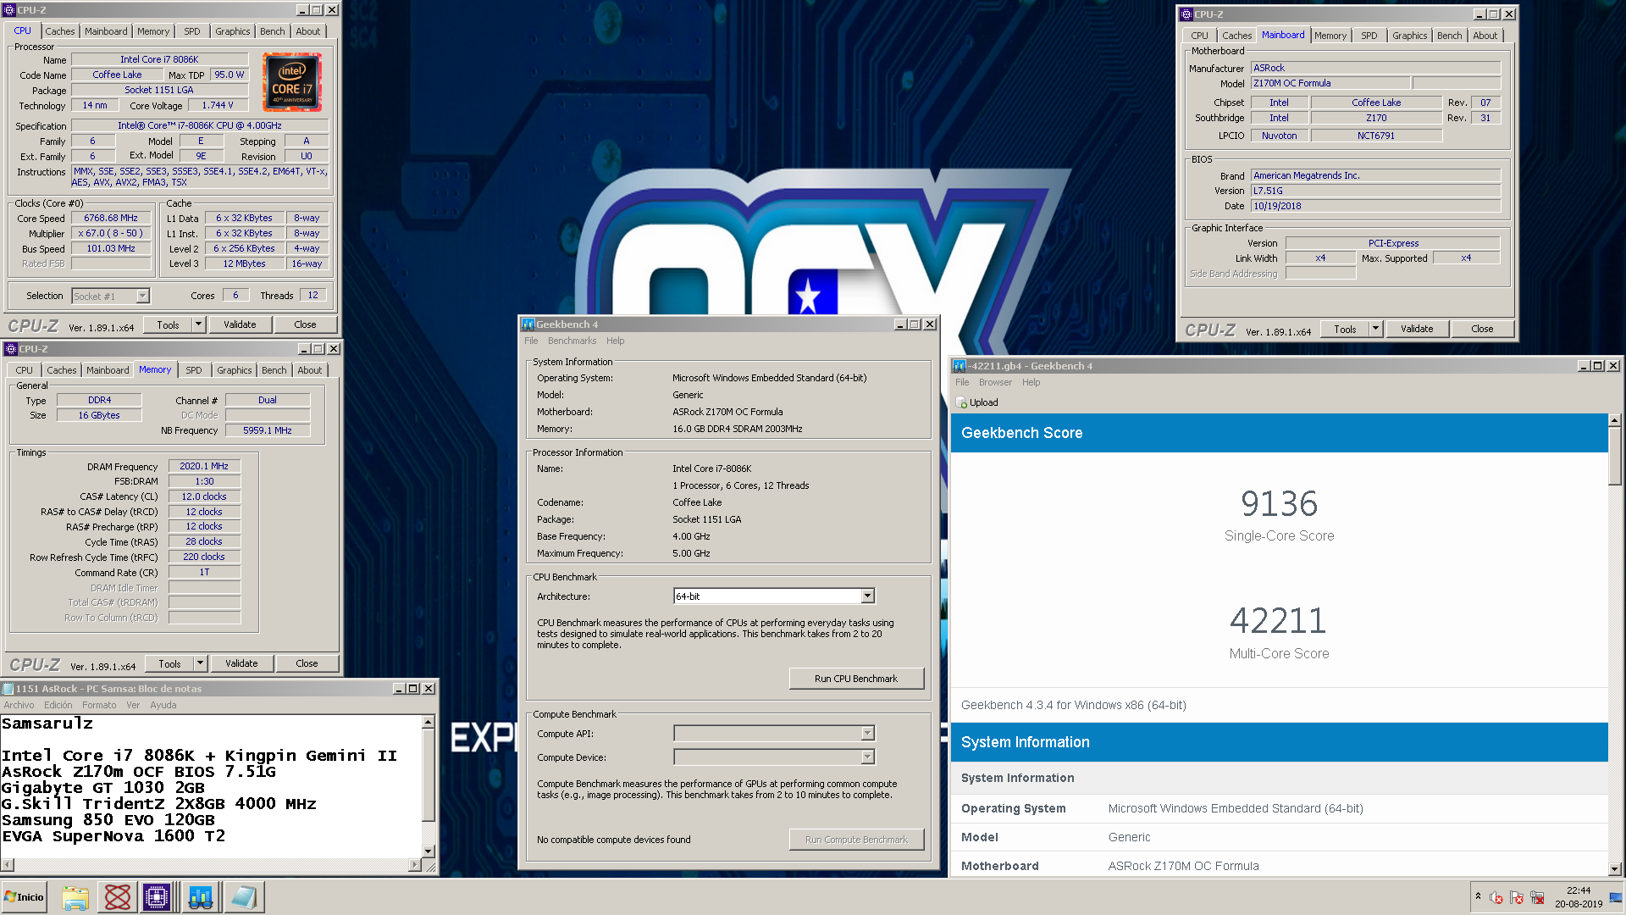Click the NB Frequency 5959.1 MHz value

(268, 430)
